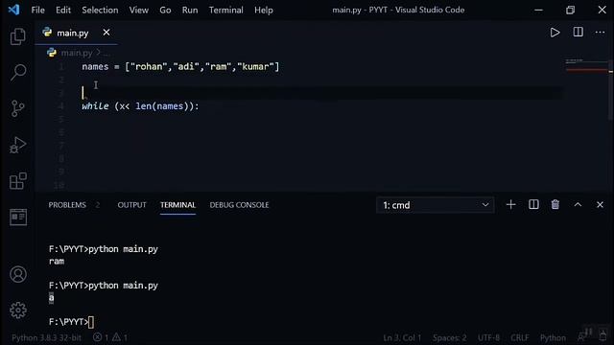The width and height of the screenshot is (614, 345).
Task: Open the Run menu
Action: 190,10
